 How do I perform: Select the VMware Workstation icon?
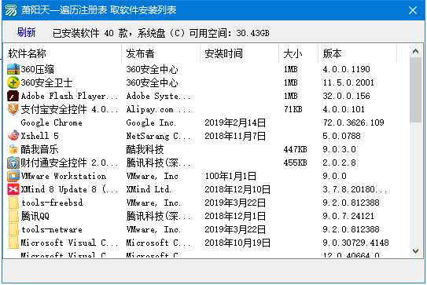13,176
